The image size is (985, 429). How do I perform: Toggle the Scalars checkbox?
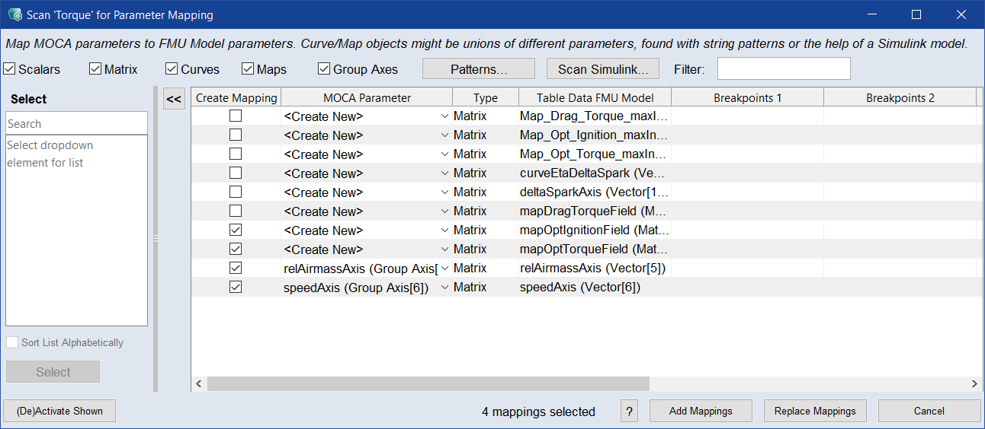10,69
